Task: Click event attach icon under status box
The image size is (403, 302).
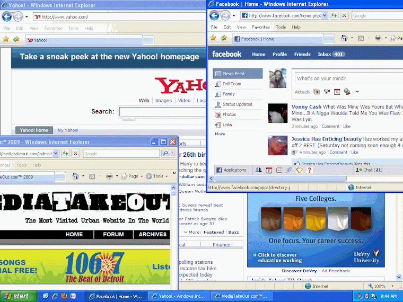Action: pos(337,92)
